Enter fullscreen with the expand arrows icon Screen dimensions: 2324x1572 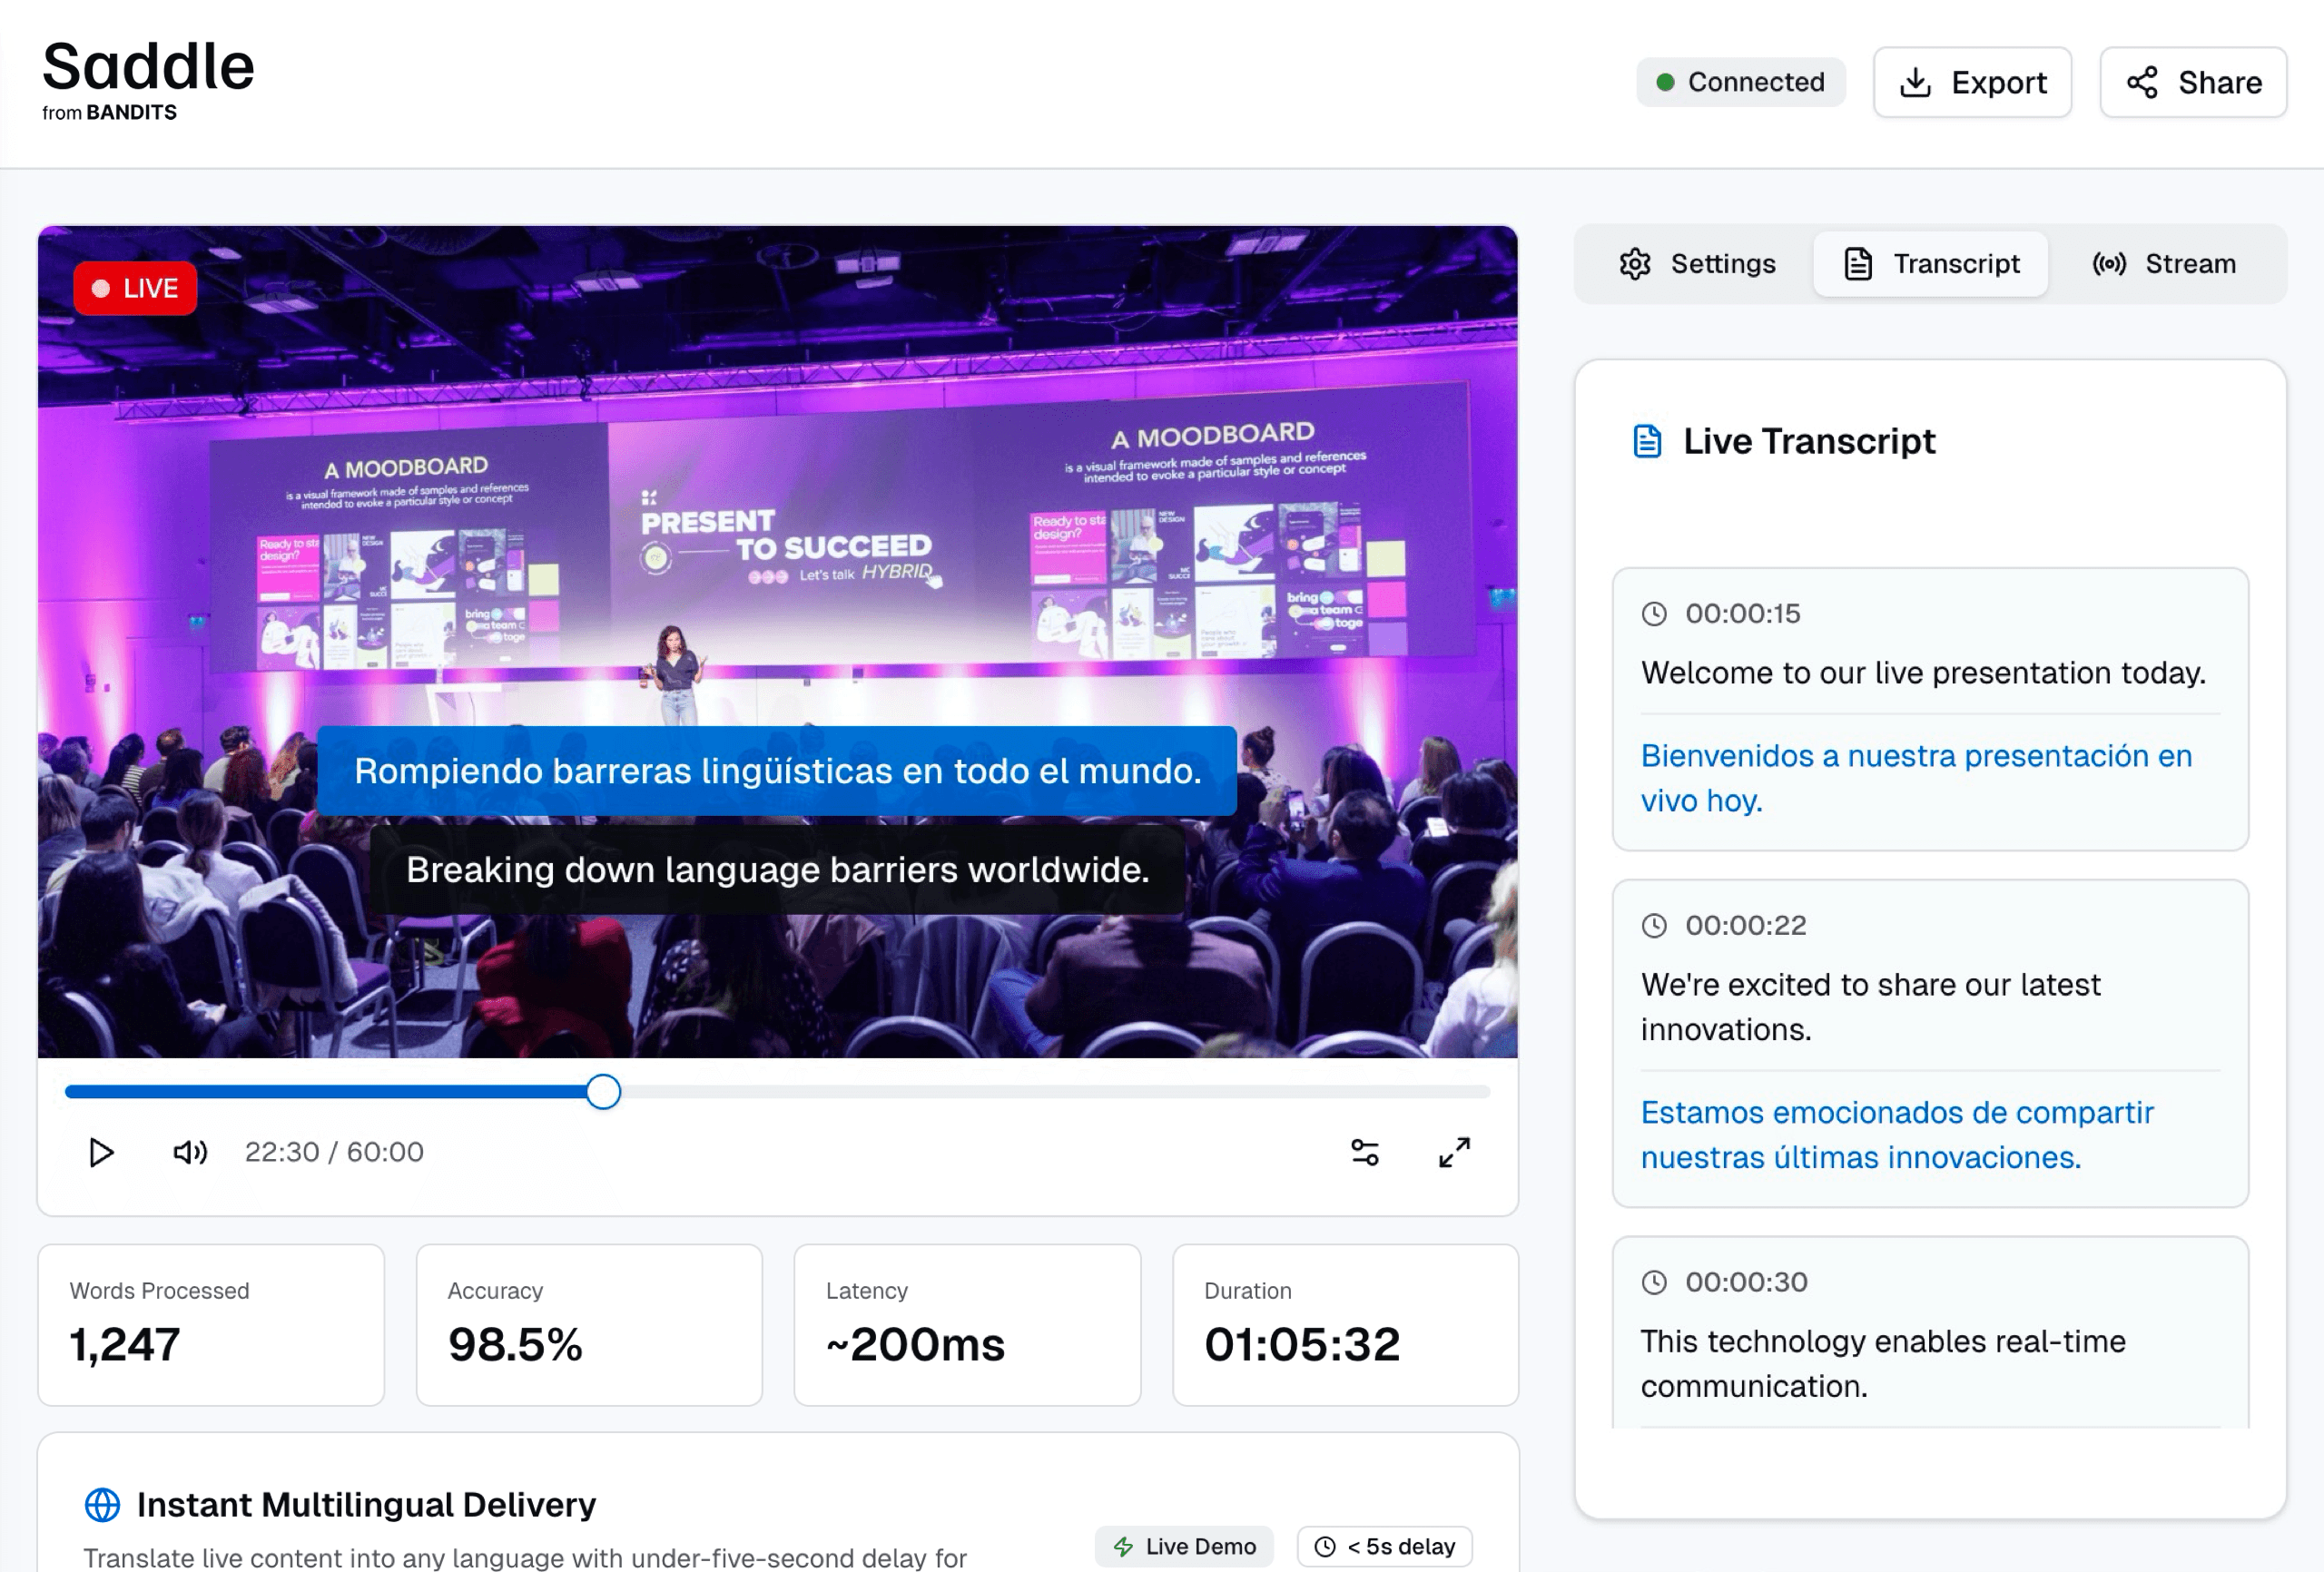point(1454,1152)
